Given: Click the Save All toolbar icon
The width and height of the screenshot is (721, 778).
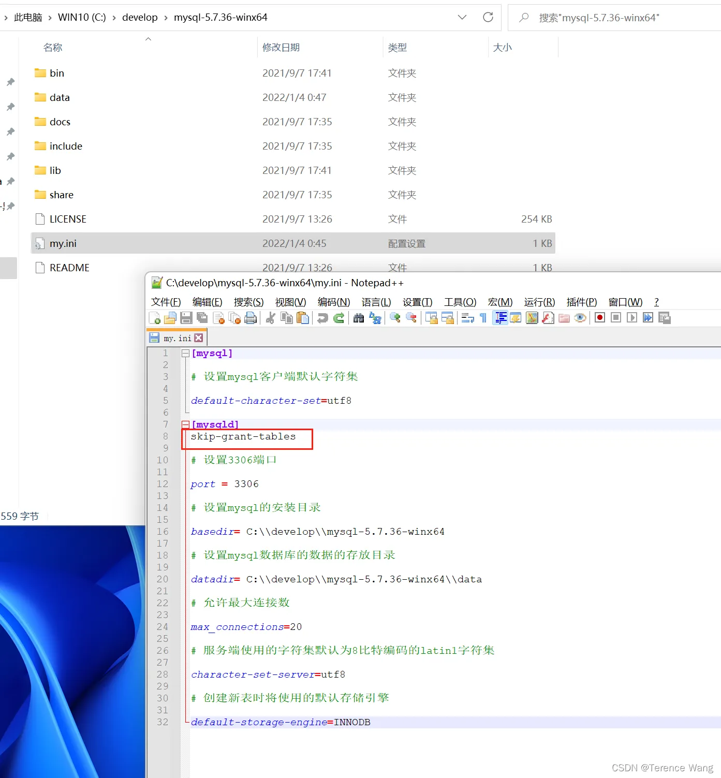Looking at the screenshot, I should click(202, 318).
